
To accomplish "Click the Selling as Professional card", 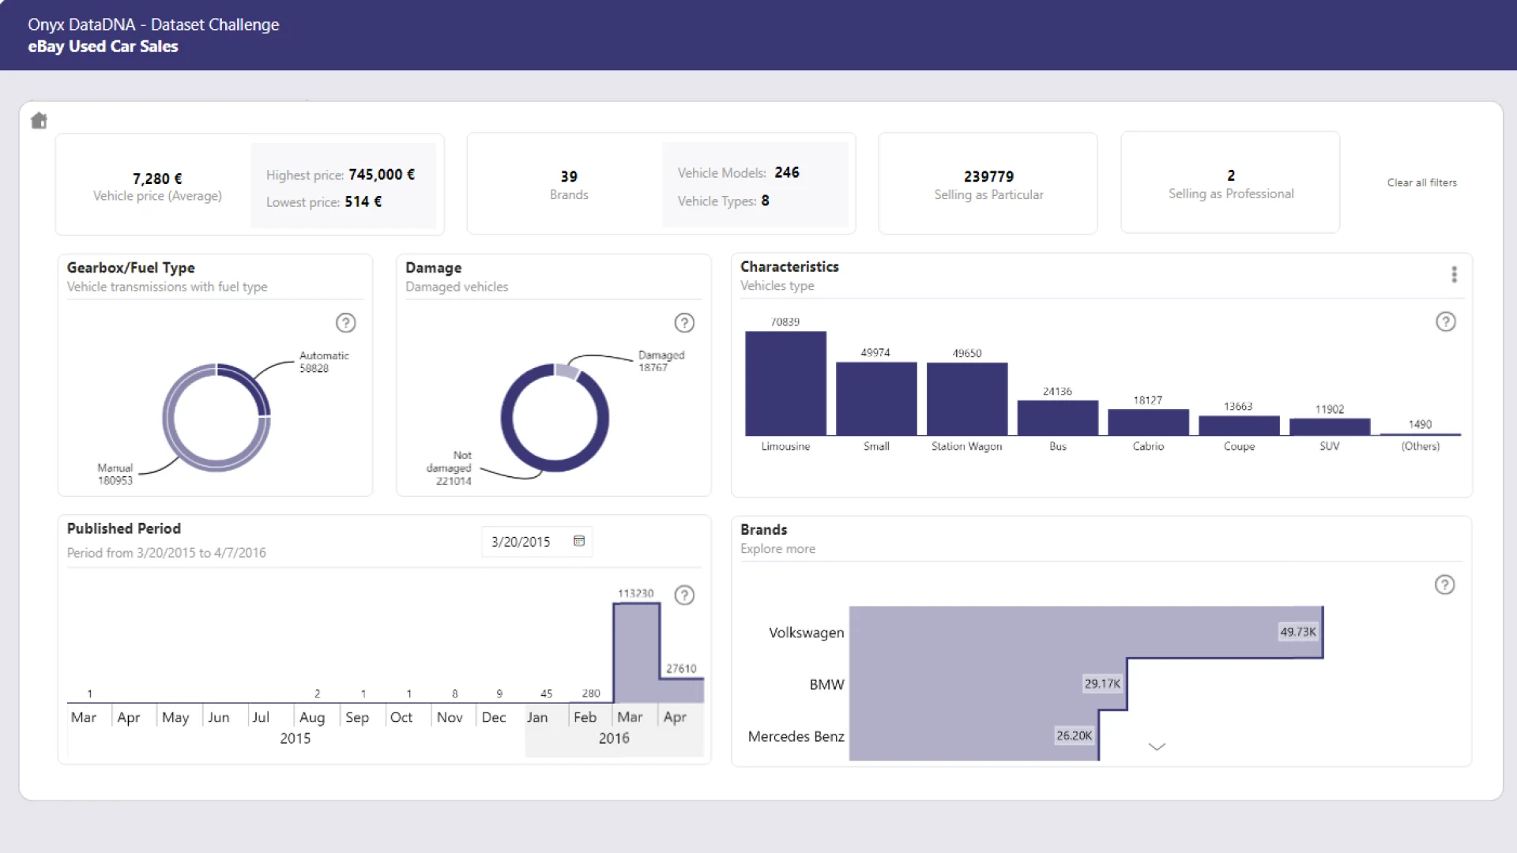I will click(1230, 183).
